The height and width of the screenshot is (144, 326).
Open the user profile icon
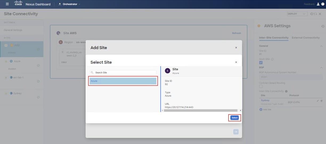[x=318, y=4]
